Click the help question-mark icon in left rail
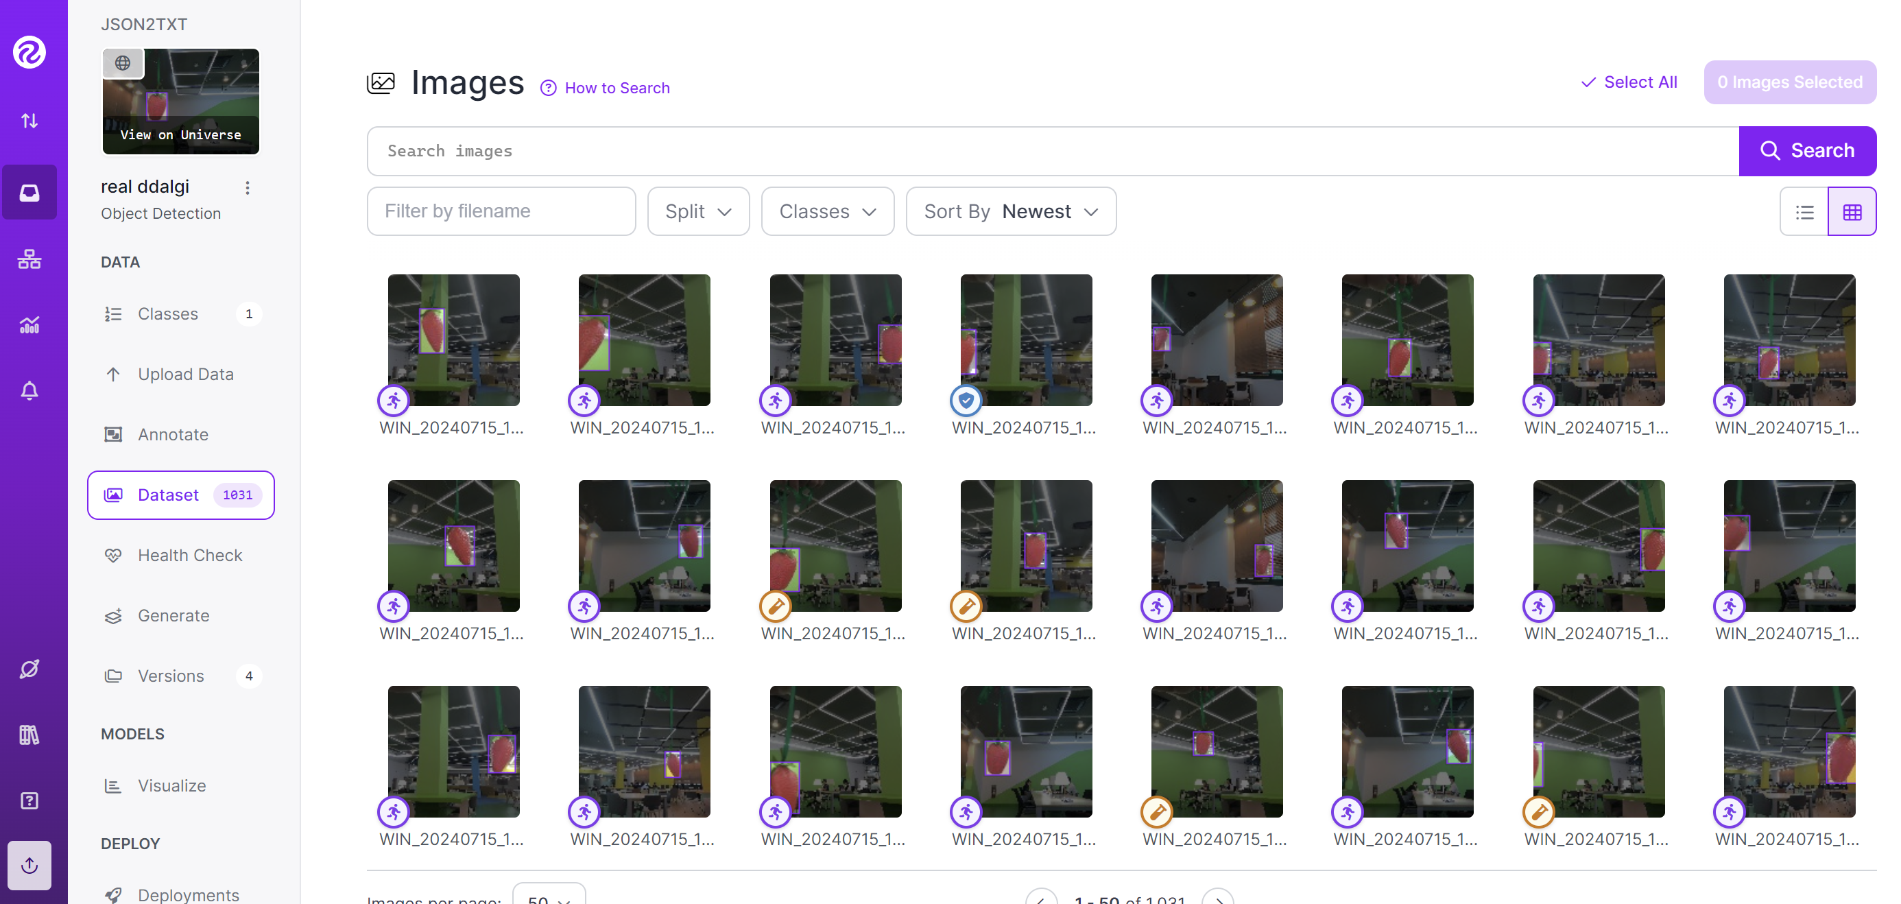The width and height of the screenshot is (1901, 904). click(x=29, y=800)
